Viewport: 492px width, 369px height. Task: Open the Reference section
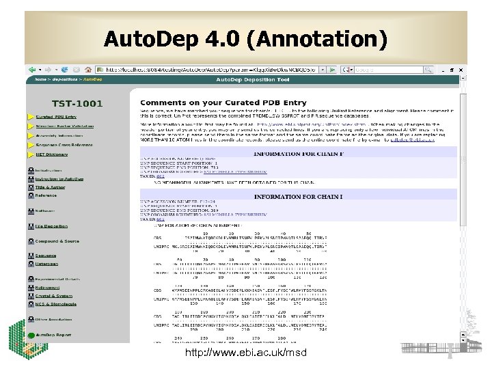pyautogui.click(x=46, y=195)
